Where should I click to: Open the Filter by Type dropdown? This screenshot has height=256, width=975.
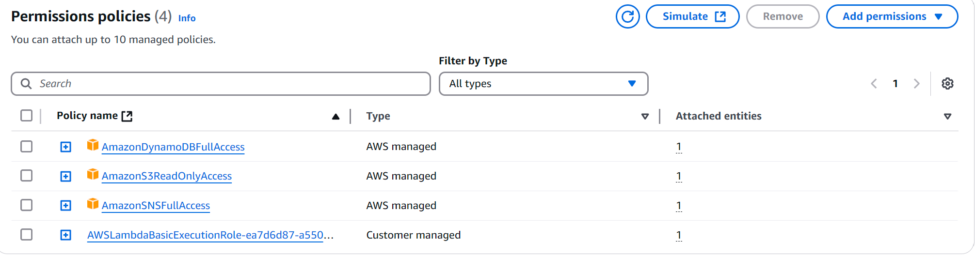click(543, 84)
